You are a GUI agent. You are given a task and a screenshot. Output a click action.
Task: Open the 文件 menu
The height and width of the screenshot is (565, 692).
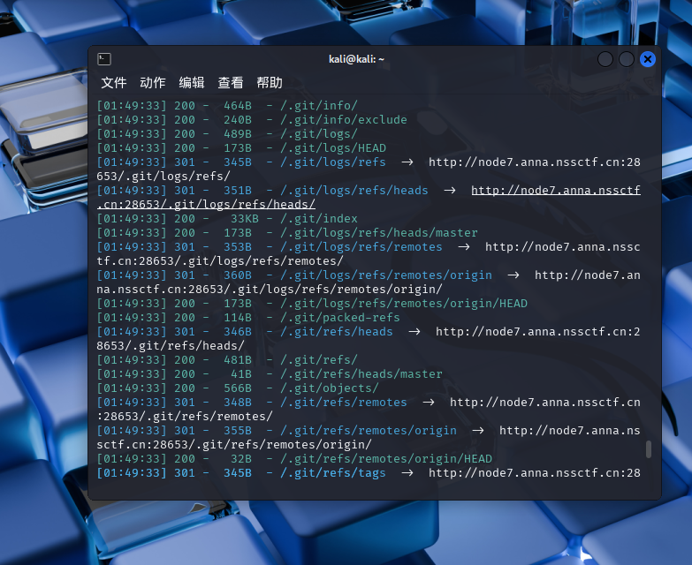(114, 83)
